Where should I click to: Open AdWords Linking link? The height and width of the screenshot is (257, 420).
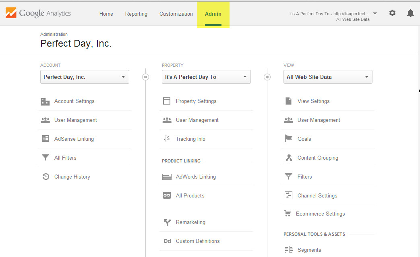click(x=196, y=177)
